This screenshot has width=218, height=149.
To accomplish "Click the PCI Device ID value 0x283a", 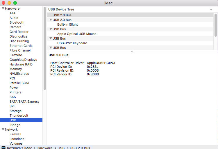I will pos(93,67).
